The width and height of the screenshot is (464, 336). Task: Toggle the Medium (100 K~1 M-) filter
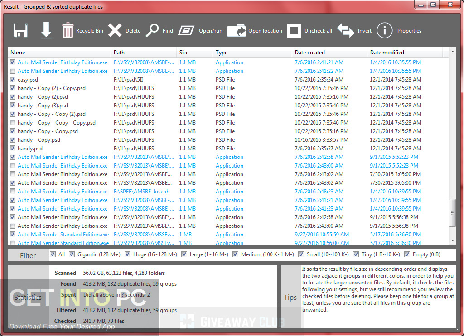(235, 254)
